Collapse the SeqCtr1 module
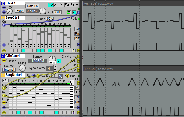Image resolution: width=184 pixels, height=117 pixels. [3, 18]
